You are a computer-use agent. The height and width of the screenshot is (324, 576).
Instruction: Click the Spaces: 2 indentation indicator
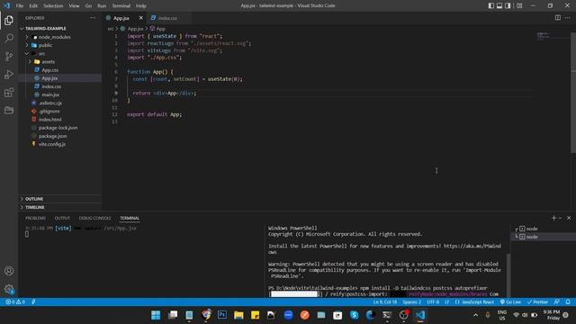pos(412,302)
